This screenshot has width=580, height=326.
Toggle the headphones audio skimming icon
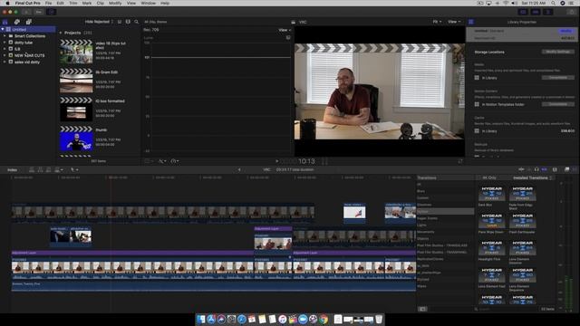pyautogui.click(x=536, y=169)
